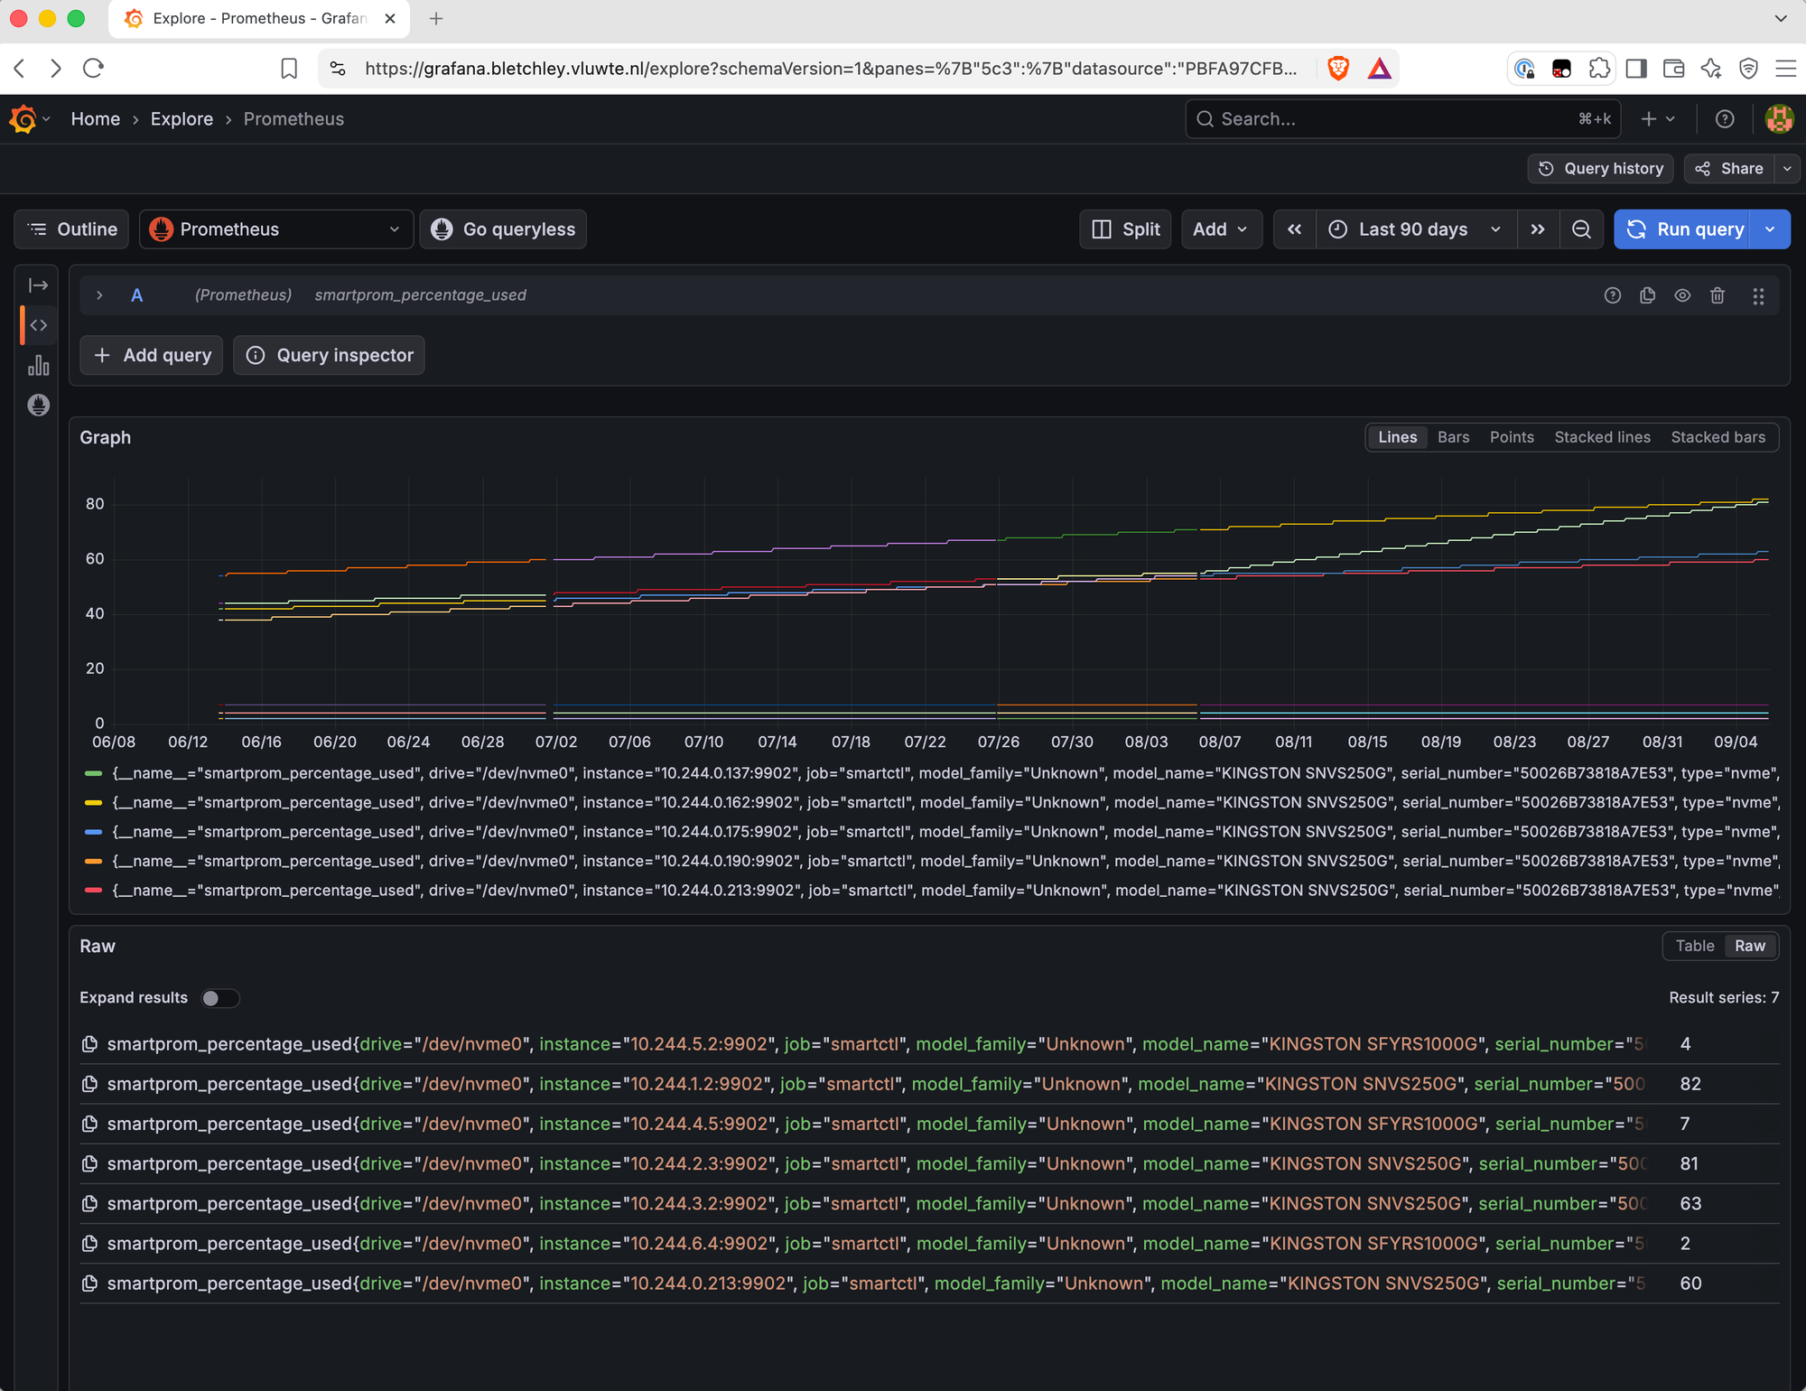
Task: Copy the 10.244.2.3:9902 raw result row
Action: coord(89,1163)
